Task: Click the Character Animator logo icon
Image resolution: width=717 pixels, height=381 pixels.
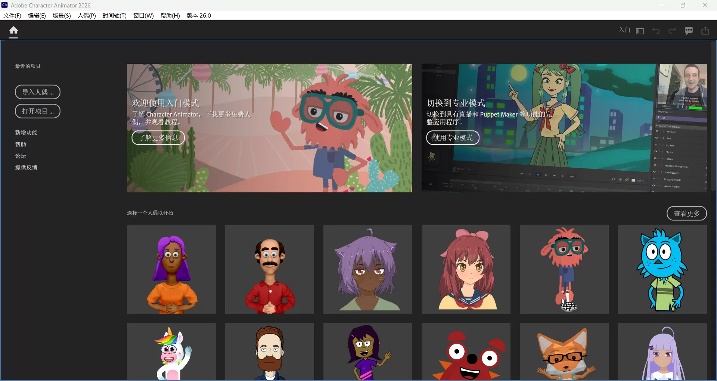Action: pyautogui.click(x=5, y=5)
